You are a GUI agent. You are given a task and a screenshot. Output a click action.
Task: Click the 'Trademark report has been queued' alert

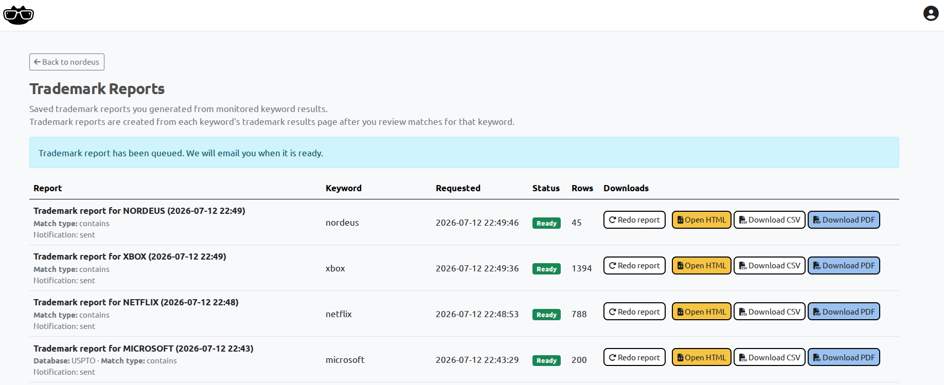(x=464, y=153)
